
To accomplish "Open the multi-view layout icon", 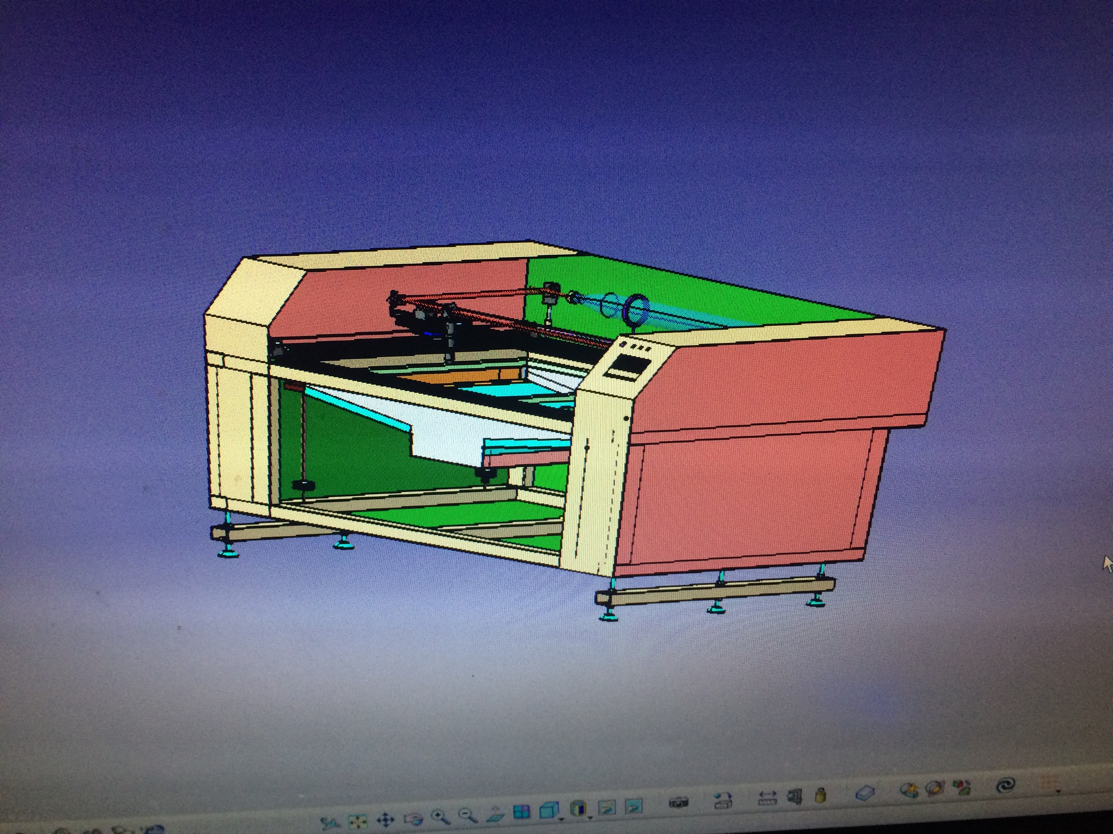I will tap(522, 812).
